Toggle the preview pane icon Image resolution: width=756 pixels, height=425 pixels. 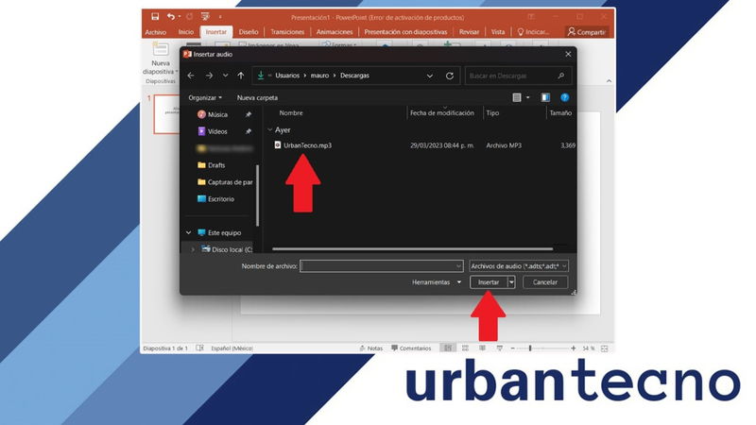tap(545, 97)
